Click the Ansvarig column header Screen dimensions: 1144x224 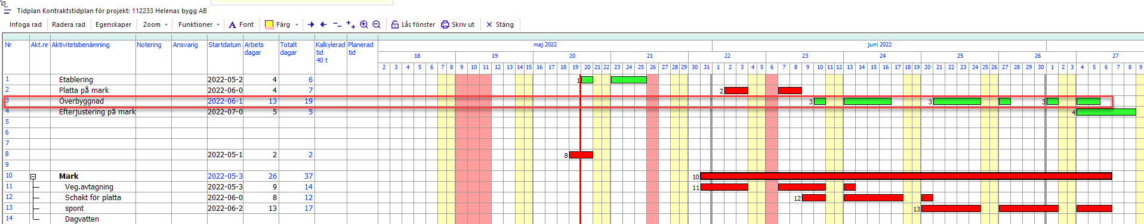click(186, 45)
